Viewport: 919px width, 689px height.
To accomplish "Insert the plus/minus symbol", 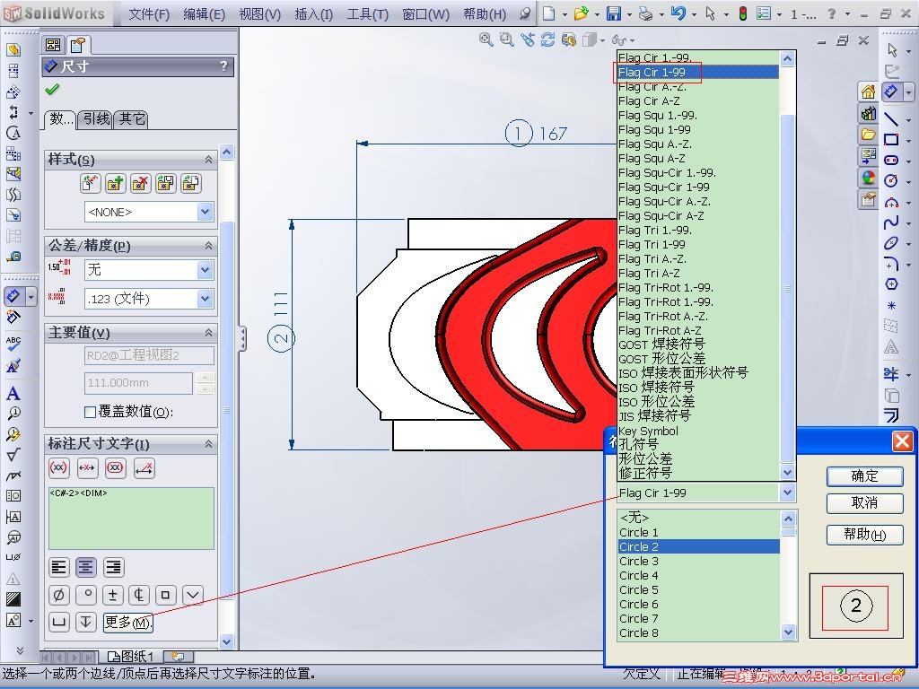I will (112, 596).
